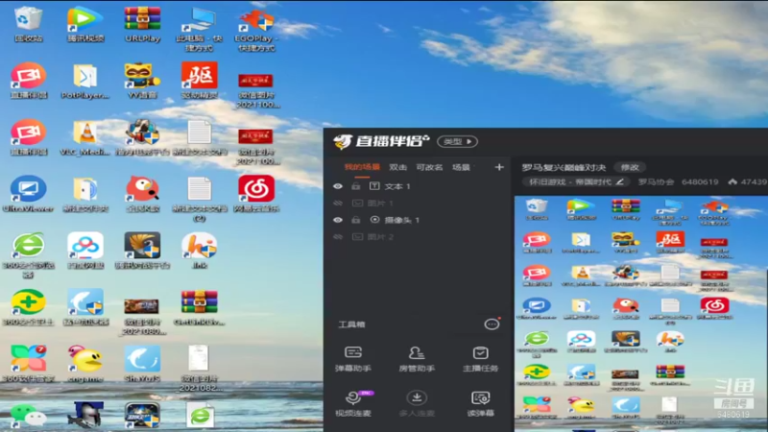Click the stream title 罗马复兴巅峰对决
This screenshot has width=768, height=432.
[564, 167]
